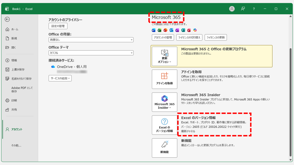This screenshot has width=294, height=165.
Task: Click the OneDrive cloud icon
Action: (53, 67)
